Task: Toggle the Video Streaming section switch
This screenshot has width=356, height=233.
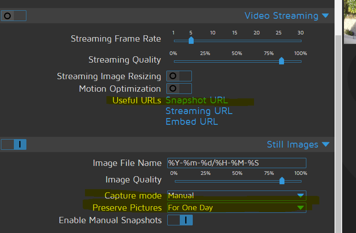Action: [14, 16]
